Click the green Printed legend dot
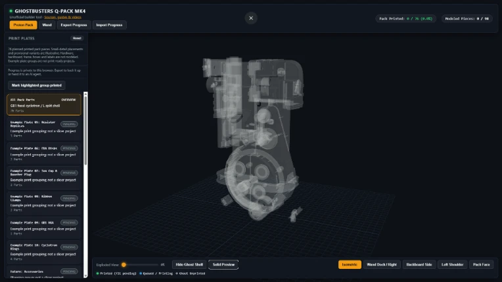The width and height of the screenshot is (502, 282). 97,273
